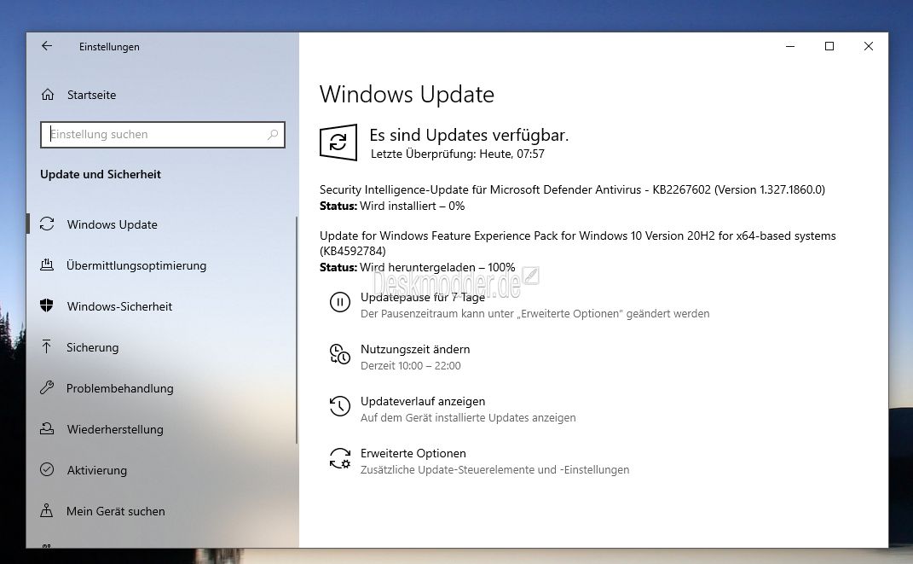The width and height of the screenshot is (913, 564).
Task: Click the Mein Gerät suchen icon
Action: click(47, 511)
